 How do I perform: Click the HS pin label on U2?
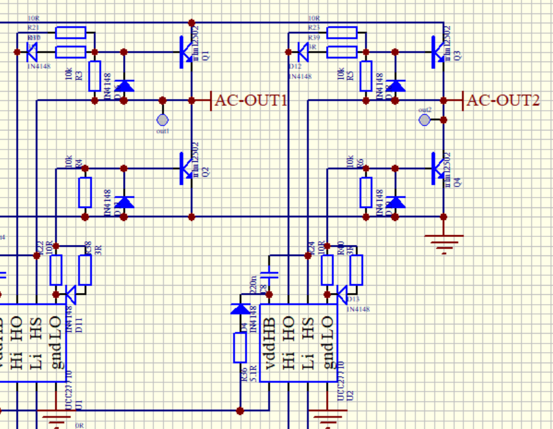tap(308, 328)
